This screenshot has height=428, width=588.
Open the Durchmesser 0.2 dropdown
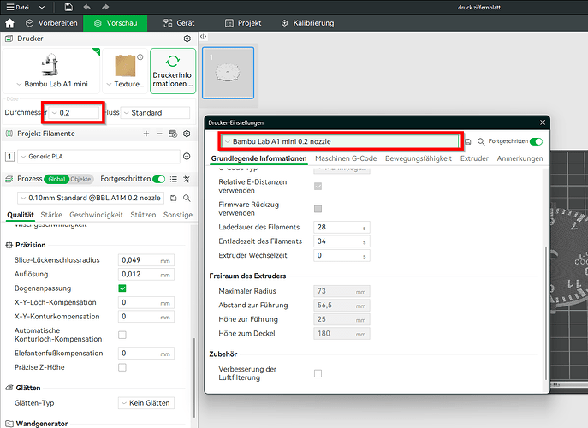point(74,112)
